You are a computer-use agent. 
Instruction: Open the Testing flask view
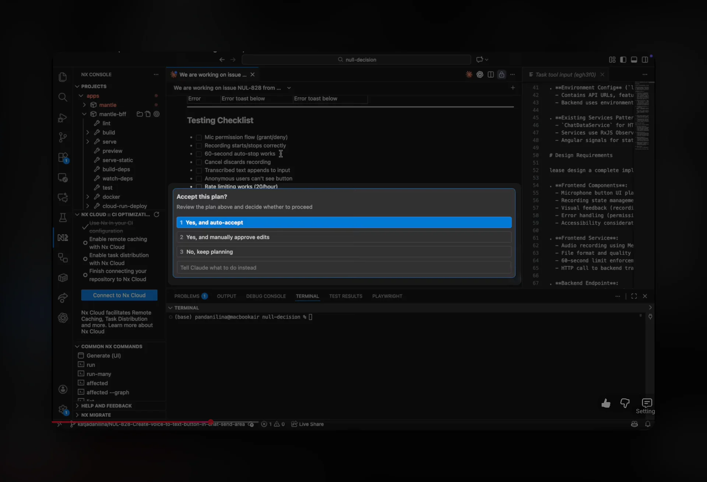pyautogui.click(x=63, y=218)
